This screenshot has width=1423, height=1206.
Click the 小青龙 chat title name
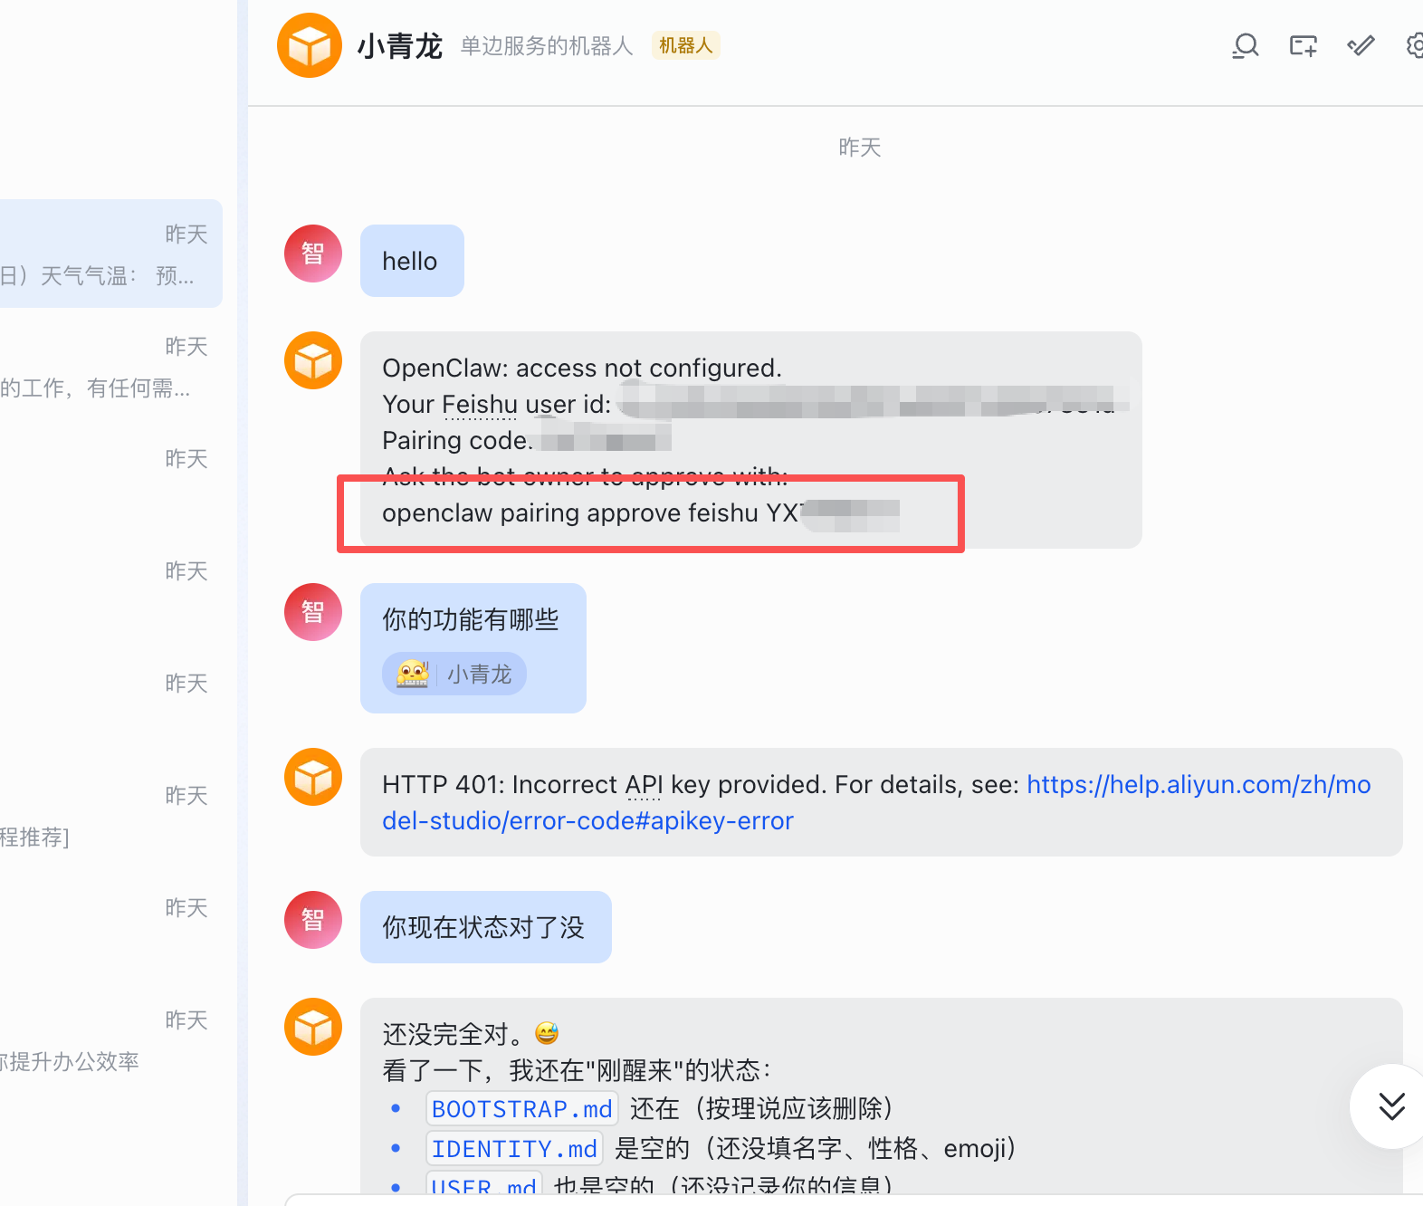point(399,45)
